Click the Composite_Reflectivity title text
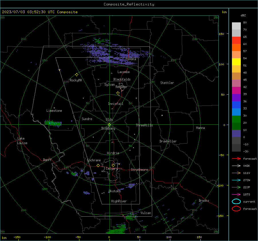The height and width of the screenshot is (241, 258). (129, 4)
